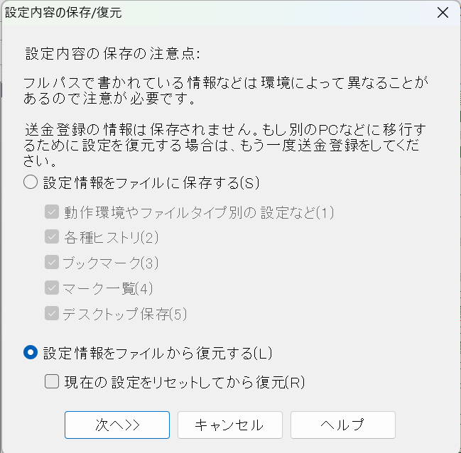Click the マーク一覧(4) label text
This screenshot has width=461, height=453.
coord(107,288)
